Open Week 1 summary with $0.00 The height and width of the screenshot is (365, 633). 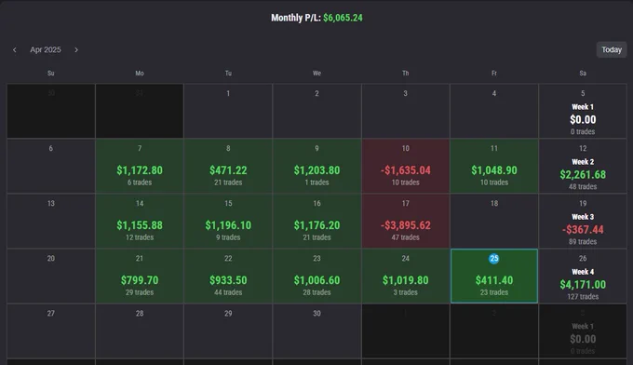coord(583,111)
